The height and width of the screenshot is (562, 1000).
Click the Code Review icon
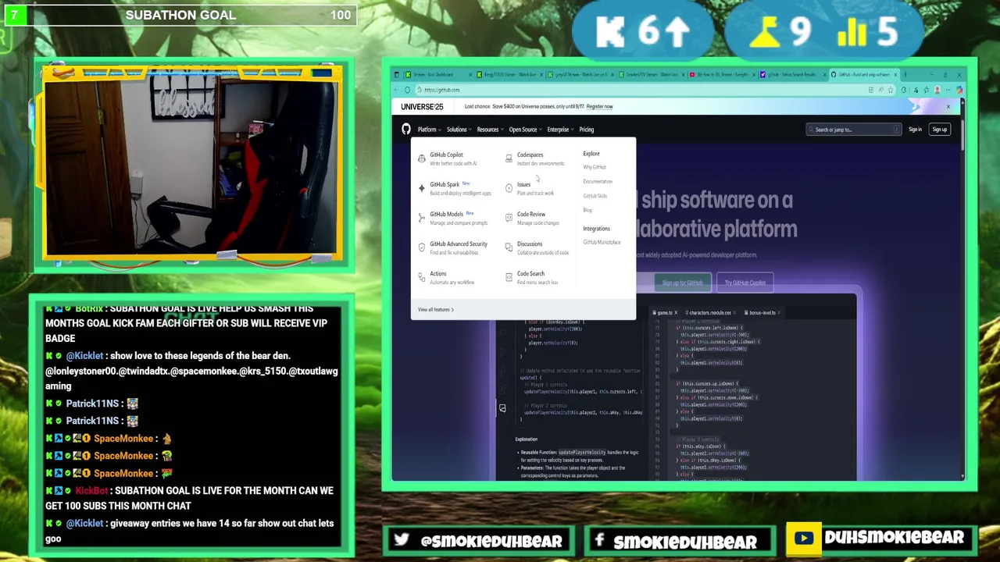(509, 218)
